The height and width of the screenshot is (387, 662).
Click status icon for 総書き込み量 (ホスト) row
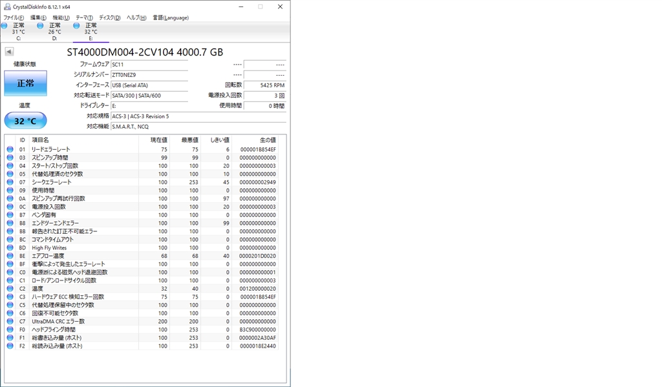pos(10,338)
